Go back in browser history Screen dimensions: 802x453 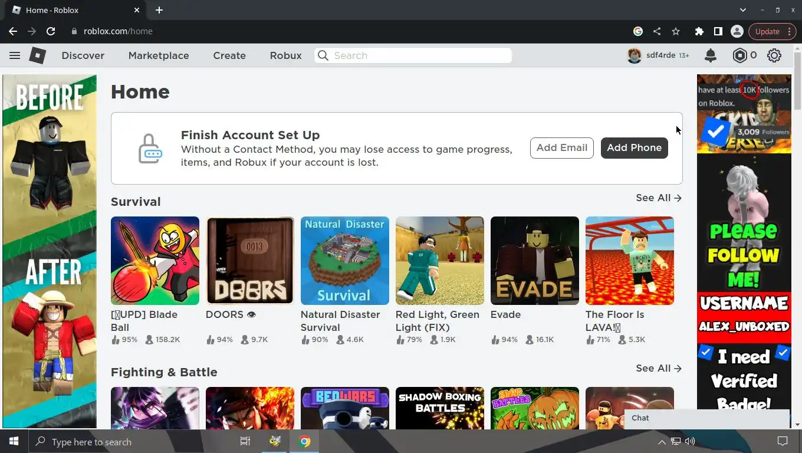coord(13,31)
